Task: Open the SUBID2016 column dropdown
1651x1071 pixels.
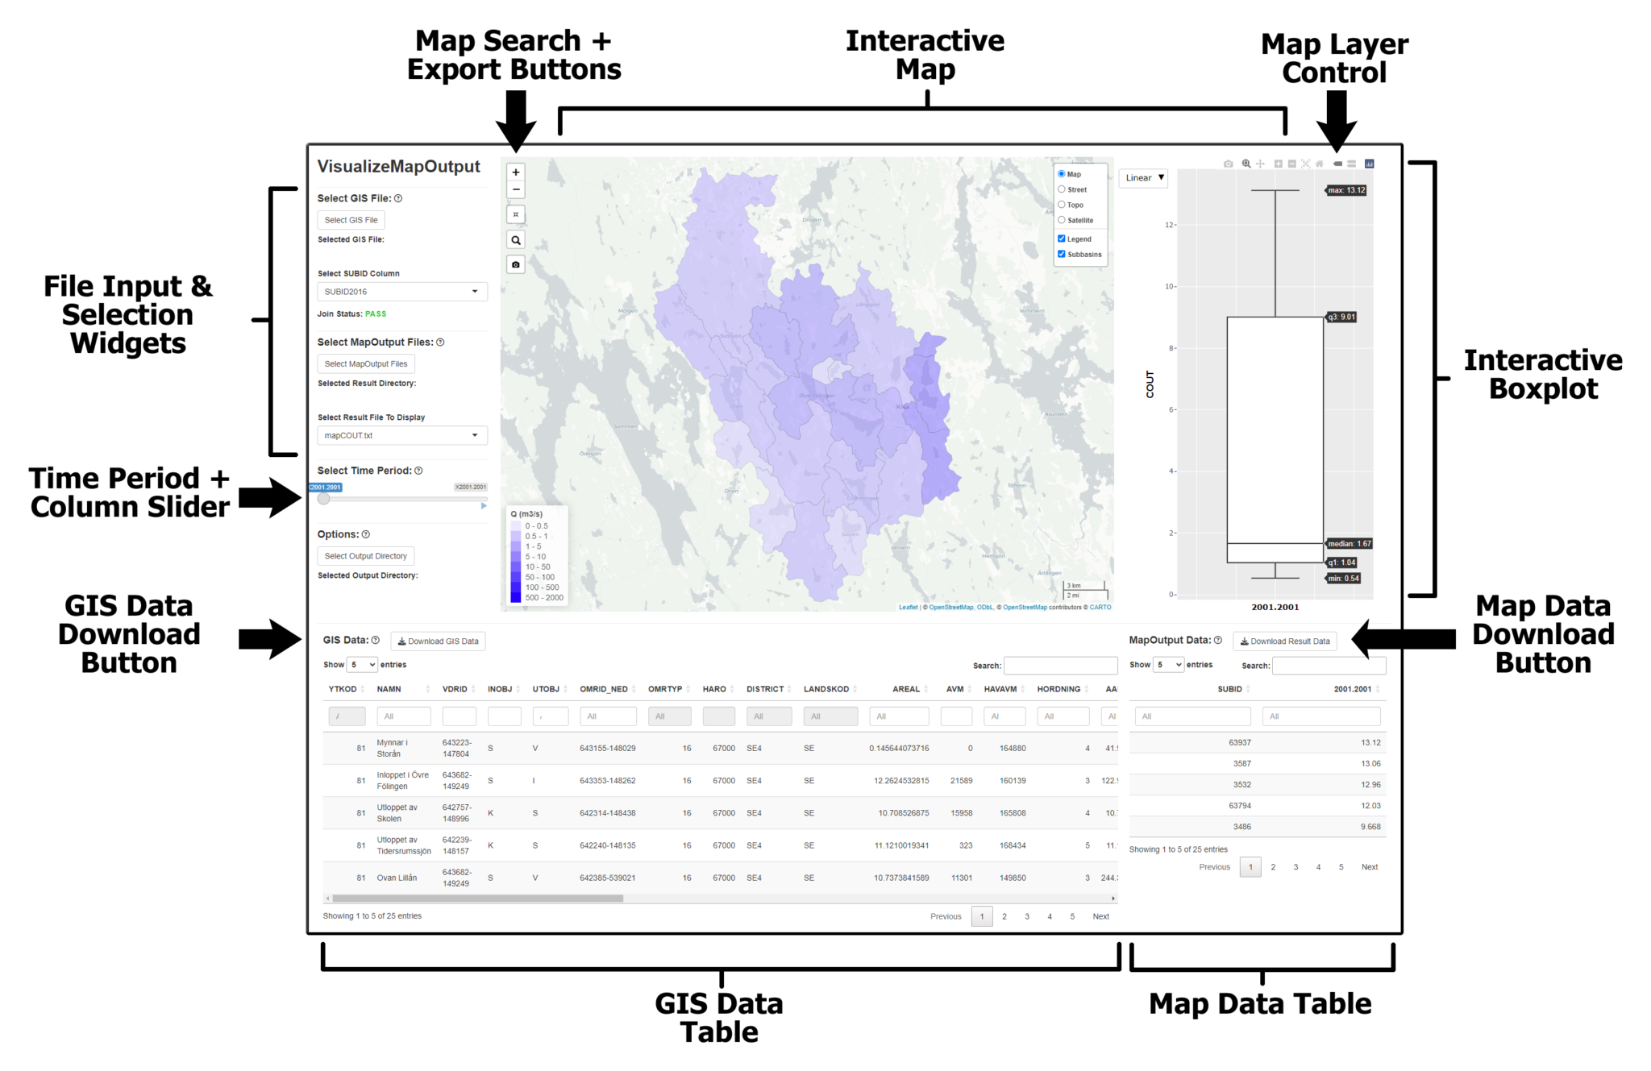Action: pos(401,292)
